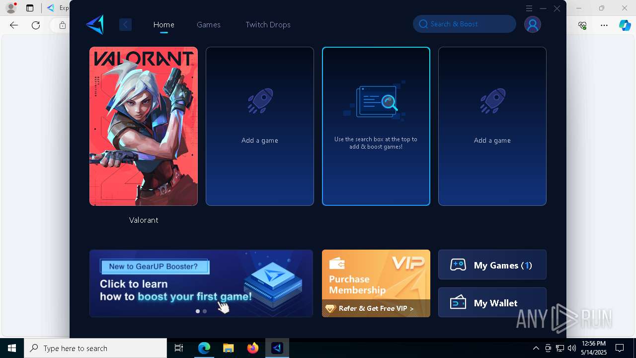Image resolution: width=636 pixels, height=358 pixels.
Task: Minimize the GearUP Booster window
Action: click(543, 8)
